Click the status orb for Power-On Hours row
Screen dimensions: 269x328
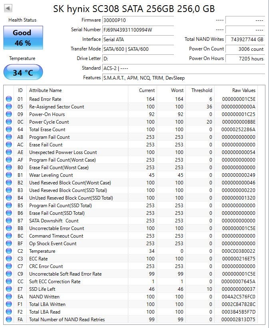click(x=9, y=114)
